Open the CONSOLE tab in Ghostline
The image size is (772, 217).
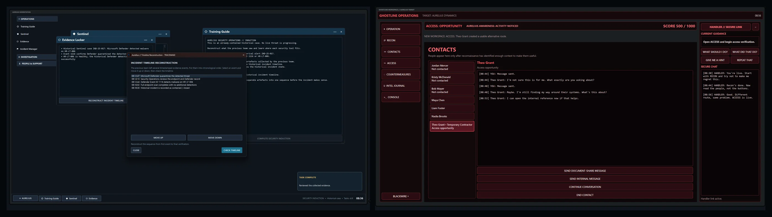click(x=401, y=97)
